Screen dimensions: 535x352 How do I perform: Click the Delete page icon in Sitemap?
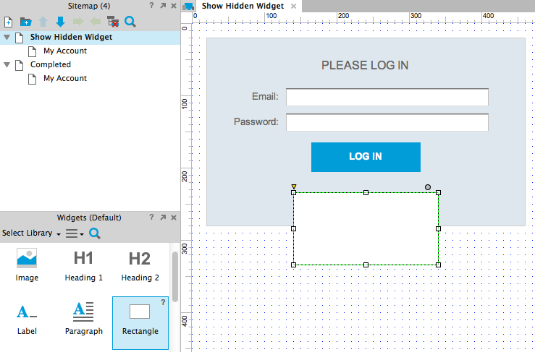(113, 22)
